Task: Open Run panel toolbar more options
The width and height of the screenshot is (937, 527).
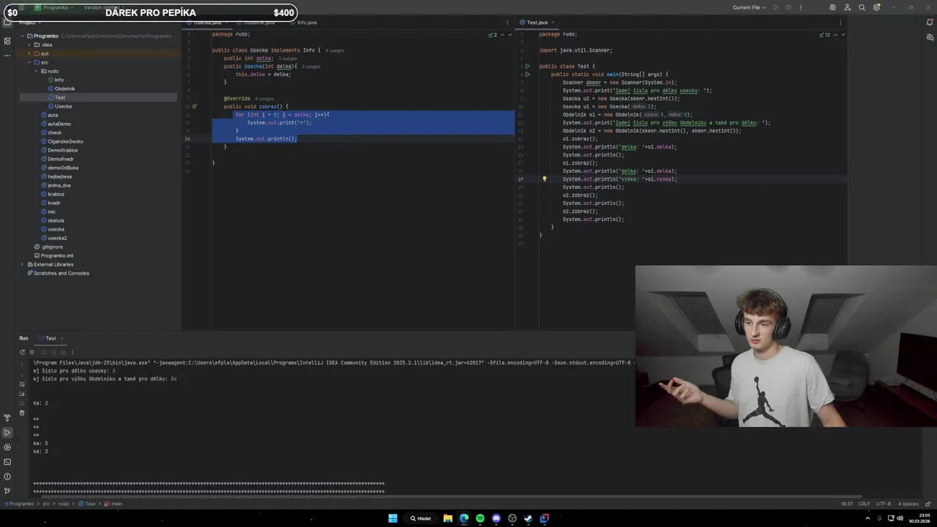Action: coord(72,352)
